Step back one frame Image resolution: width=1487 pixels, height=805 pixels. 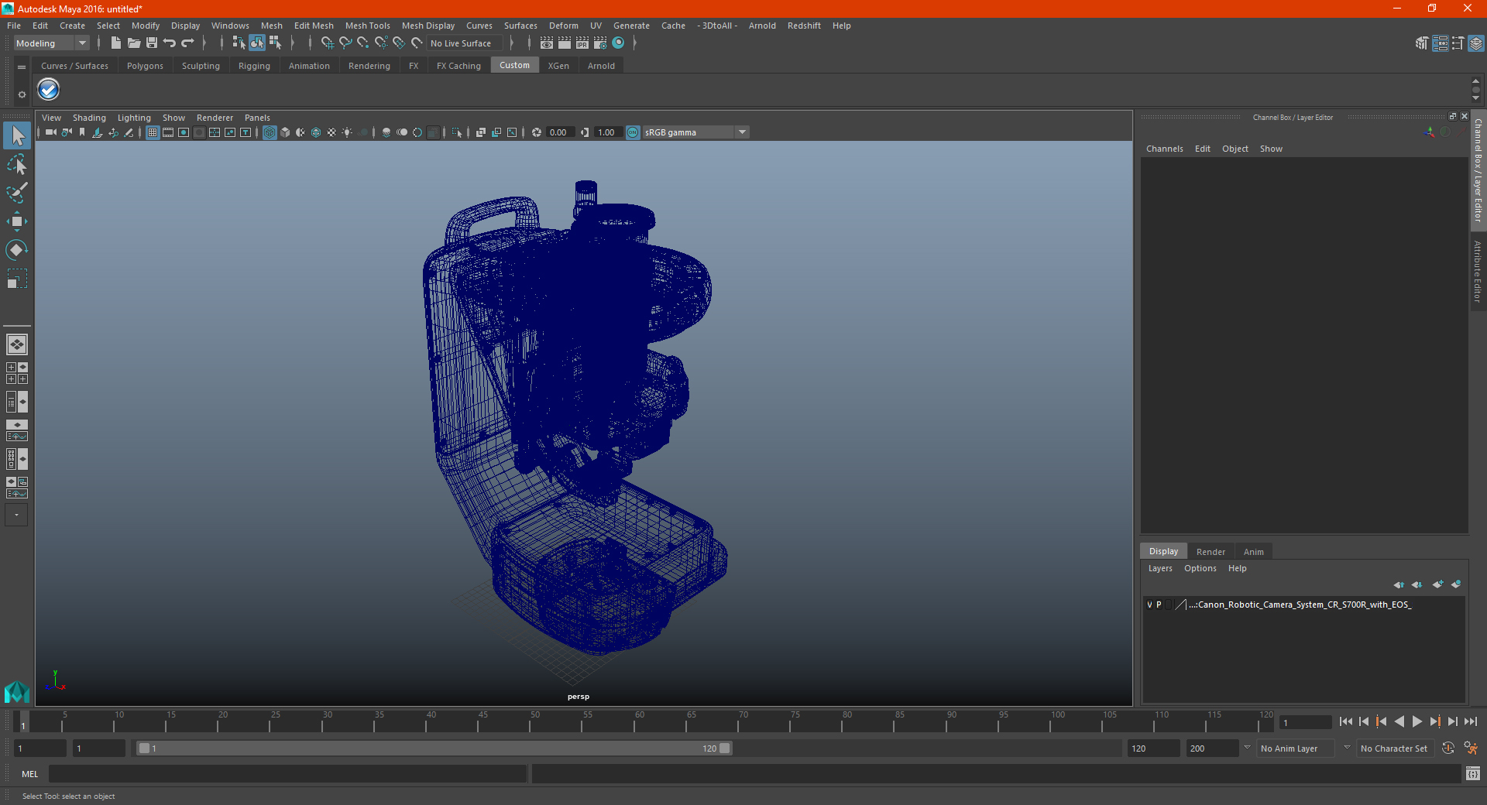coord(1364,721)
